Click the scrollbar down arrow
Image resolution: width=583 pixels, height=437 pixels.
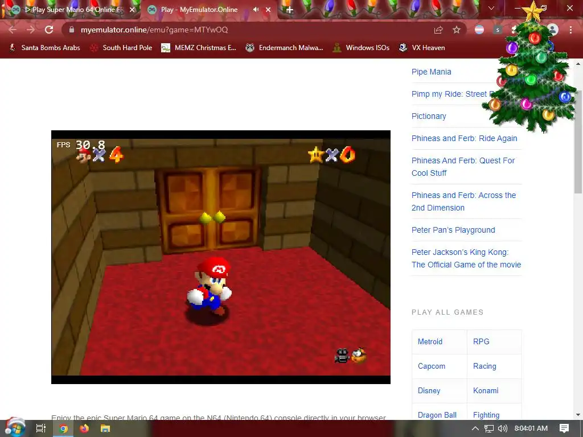578,415
